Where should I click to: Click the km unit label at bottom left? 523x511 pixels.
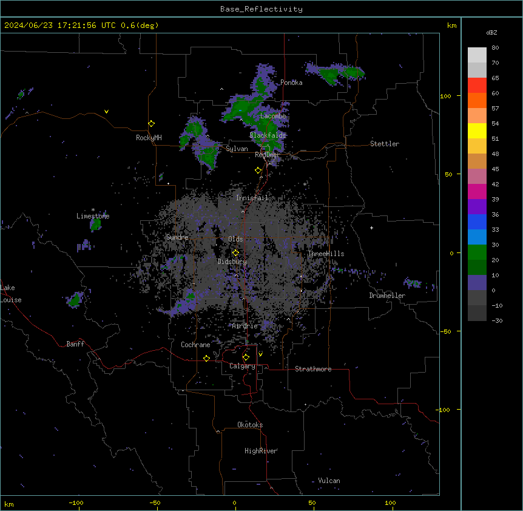click(9, 504)
